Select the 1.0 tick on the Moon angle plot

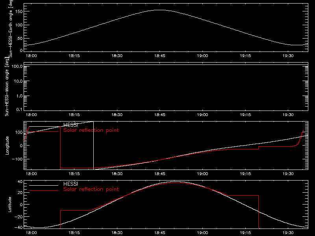click(19, 96)
